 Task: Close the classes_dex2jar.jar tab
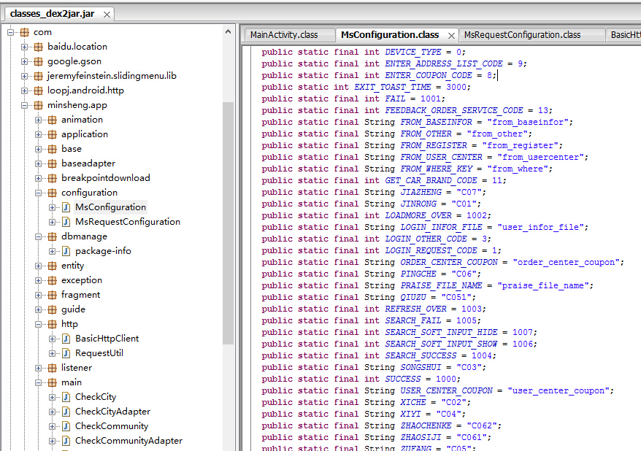pos(107,15)
